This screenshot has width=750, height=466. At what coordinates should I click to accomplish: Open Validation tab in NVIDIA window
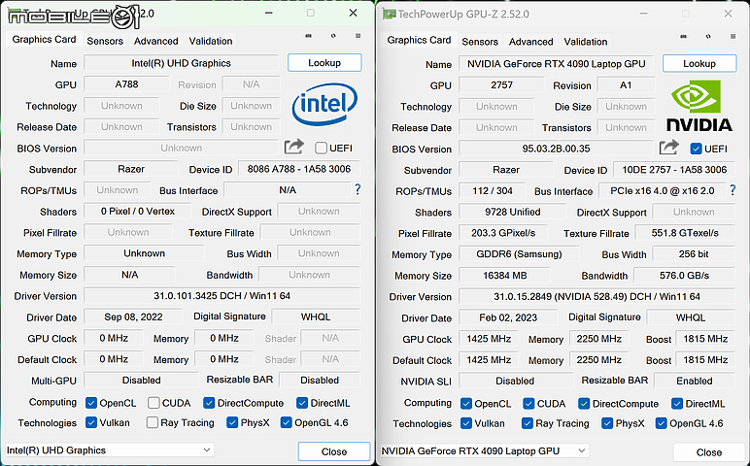(x=586, y=42)
